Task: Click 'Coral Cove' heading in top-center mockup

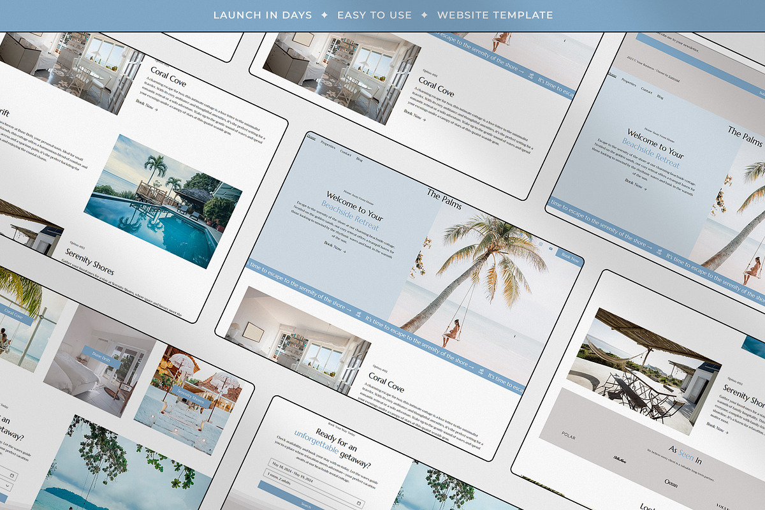Action: click(437, 86)
